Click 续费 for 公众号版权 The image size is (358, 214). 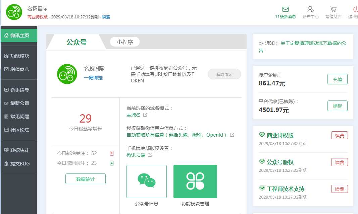pos(339,162)
